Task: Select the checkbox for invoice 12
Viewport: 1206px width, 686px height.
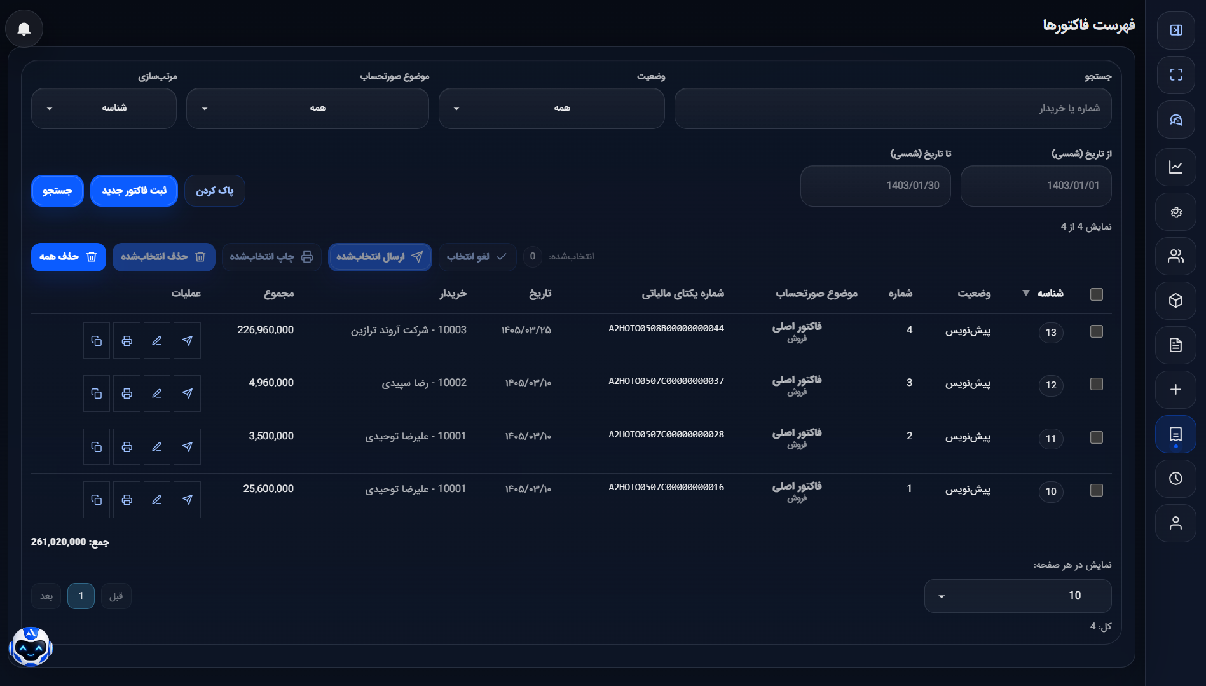Action: [x=1096, y=384]
